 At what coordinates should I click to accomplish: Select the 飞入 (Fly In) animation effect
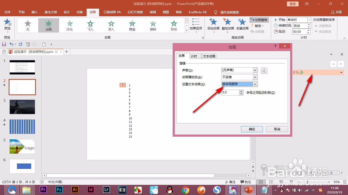point(90,25)
